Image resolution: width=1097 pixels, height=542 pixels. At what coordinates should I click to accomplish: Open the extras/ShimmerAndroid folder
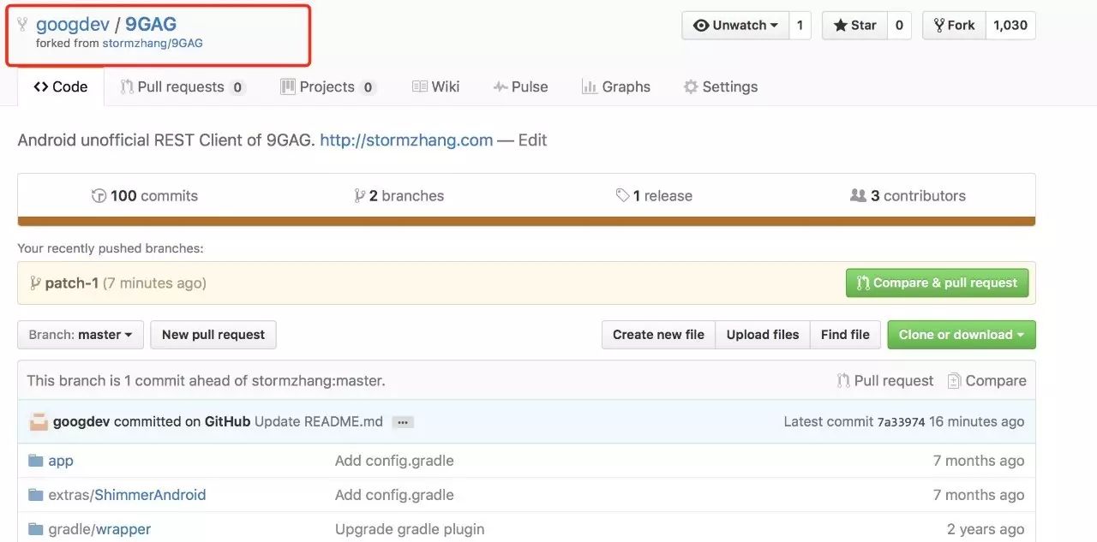click(x=127, y=495)
